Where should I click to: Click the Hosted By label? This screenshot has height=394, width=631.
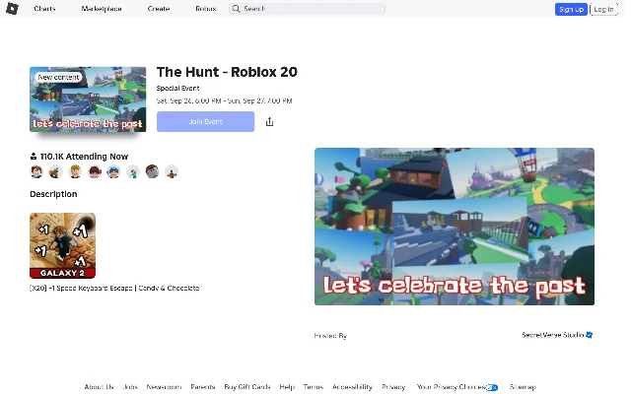click(x=330, y=335)
